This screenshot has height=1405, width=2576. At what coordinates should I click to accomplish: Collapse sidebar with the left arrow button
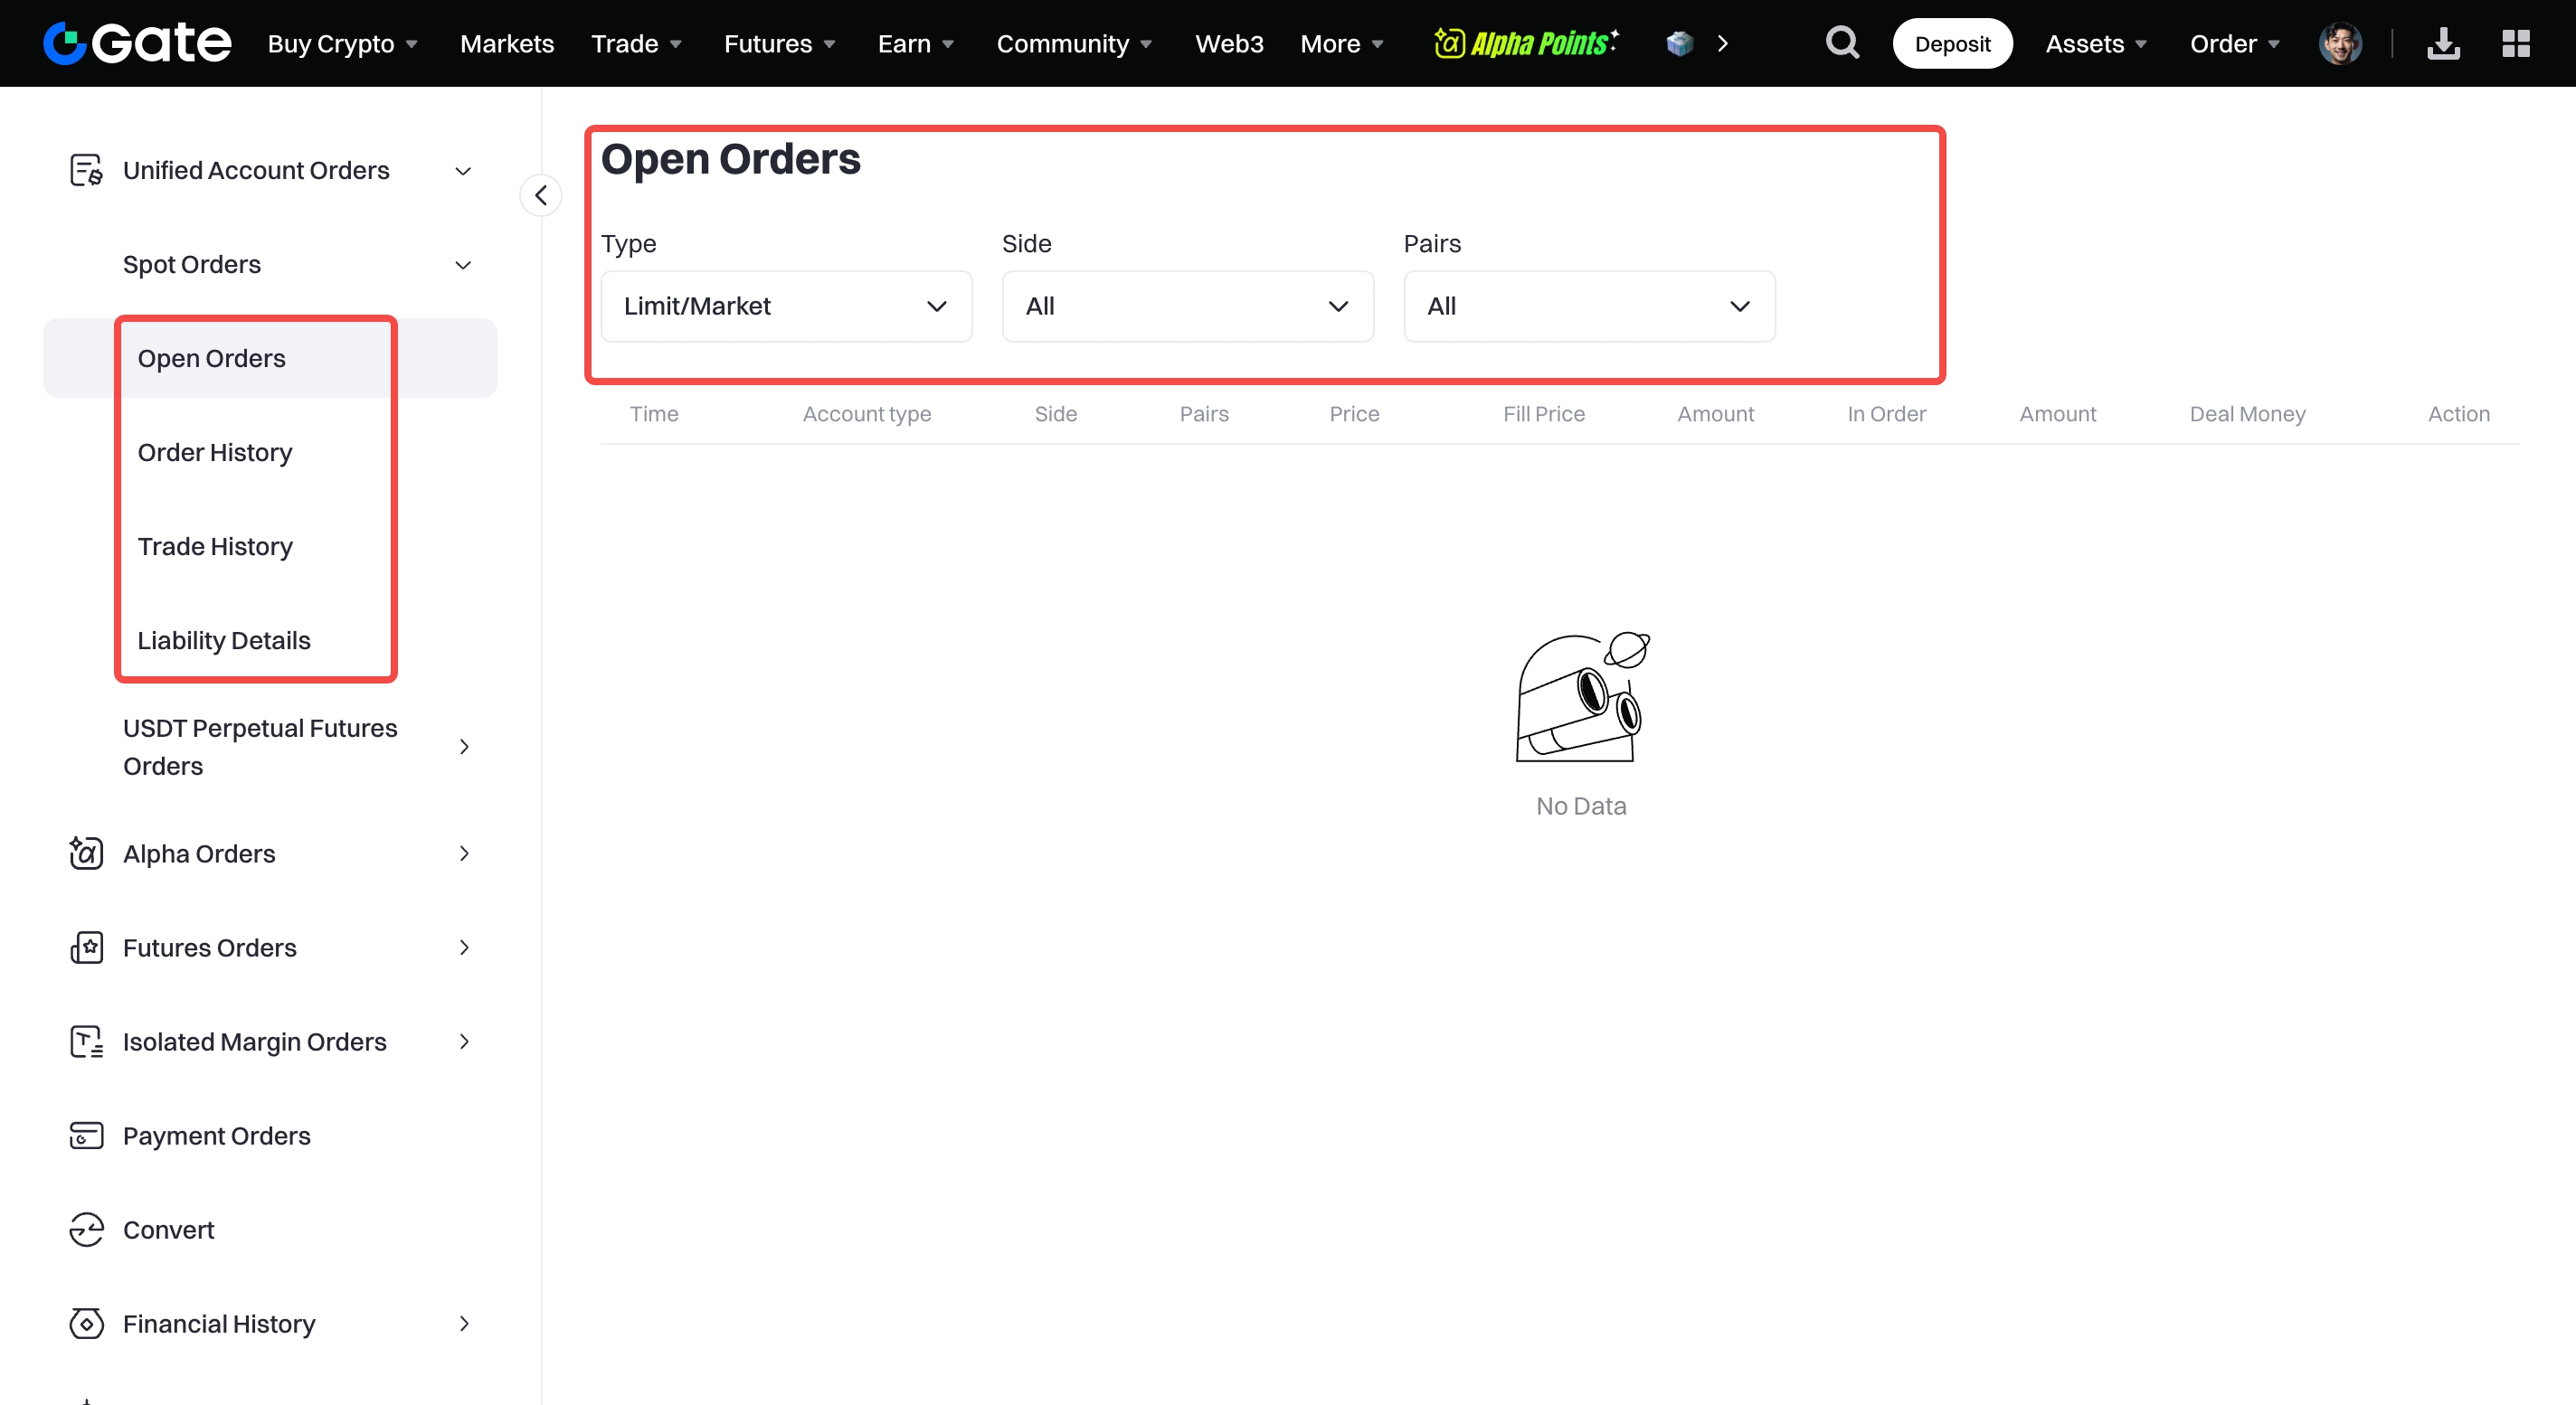coord(541,195)
